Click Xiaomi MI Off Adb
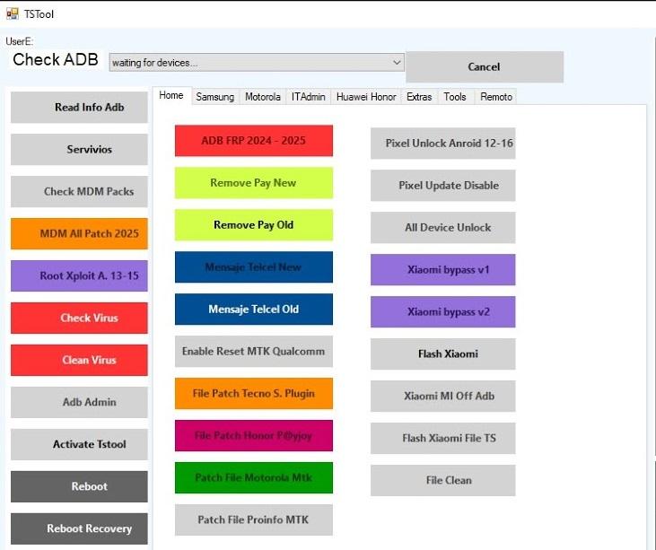Viewport: 656px width, 550px height. click(x=443, y=396)
